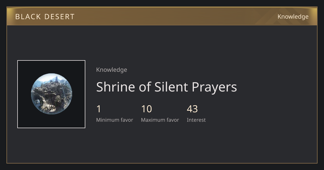
Task: Click the BLACK DESERT title text
Action: pyautogui.click(x=45, y=17)
